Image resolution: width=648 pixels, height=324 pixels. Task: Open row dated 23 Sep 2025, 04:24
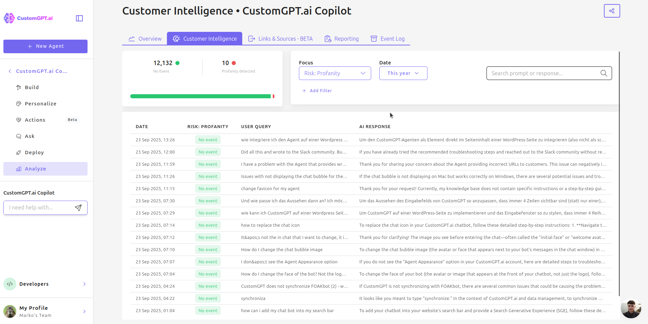[x=371, y=286]
